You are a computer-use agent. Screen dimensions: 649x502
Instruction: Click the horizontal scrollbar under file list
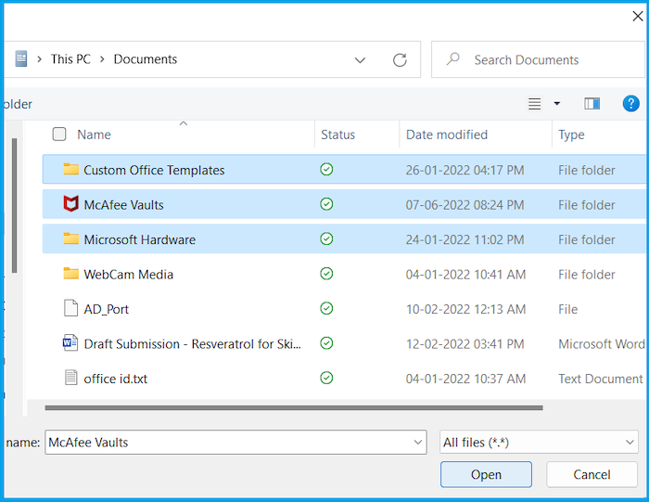(293, 406)
